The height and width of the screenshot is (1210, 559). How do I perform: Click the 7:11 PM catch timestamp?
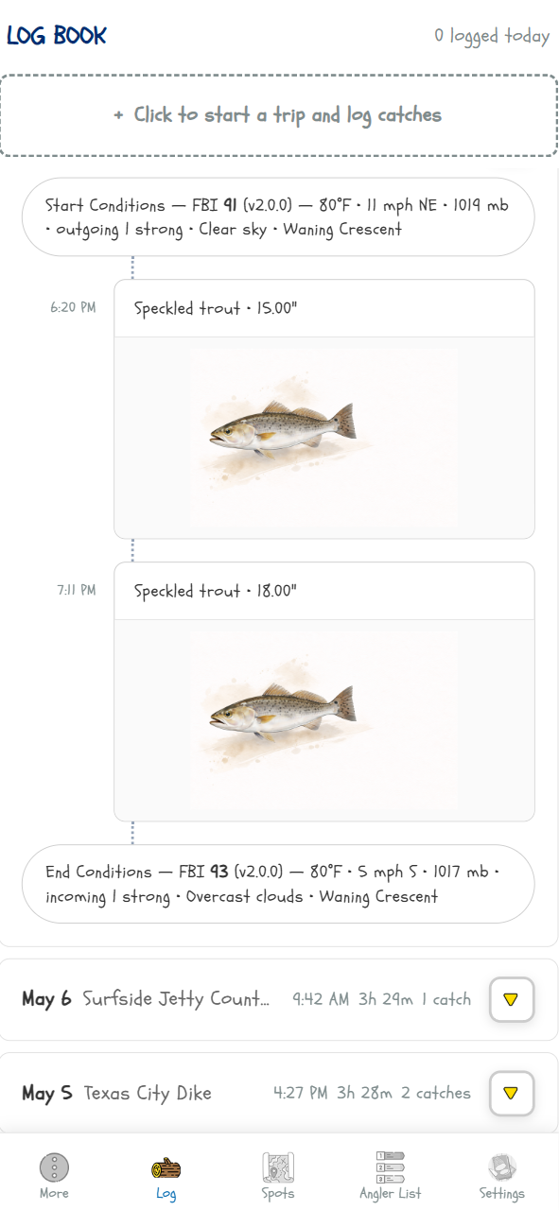[76, 590]
